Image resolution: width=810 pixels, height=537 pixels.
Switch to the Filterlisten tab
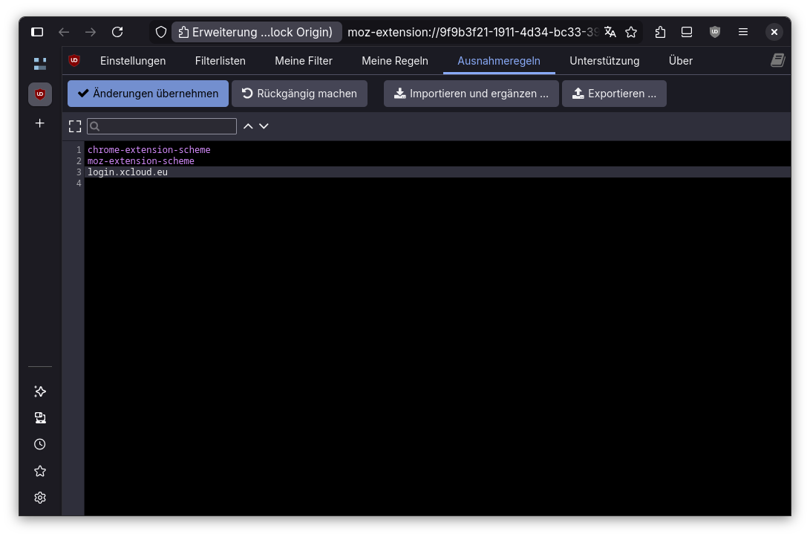coord(220,61)
